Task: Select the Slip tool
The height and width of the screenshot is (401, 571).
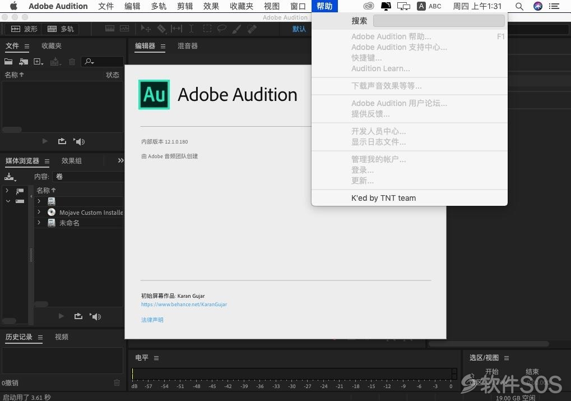Action: pyautogui.click(x=177, y=29)
